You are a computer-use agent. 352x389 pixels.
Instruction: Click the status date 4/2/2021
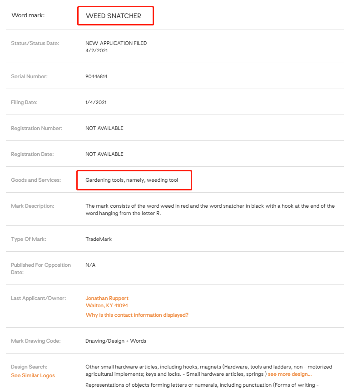(96, 50)
